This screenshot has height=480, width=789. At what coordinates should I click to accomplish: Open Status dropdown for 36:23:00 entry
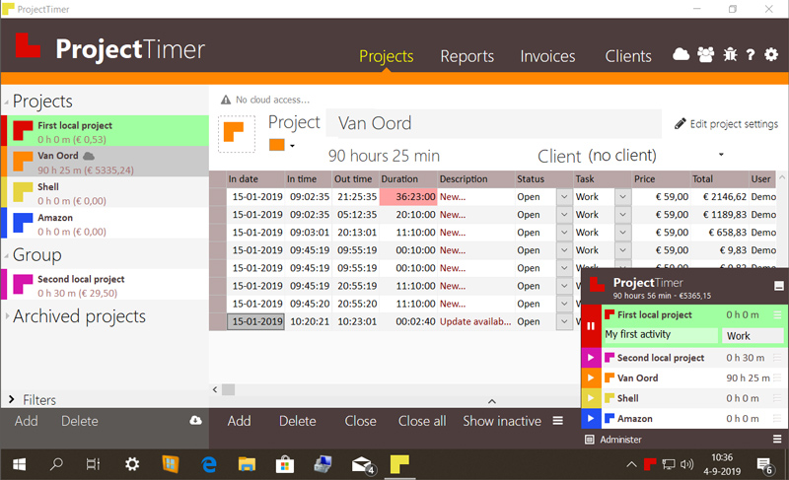(564, 196)
